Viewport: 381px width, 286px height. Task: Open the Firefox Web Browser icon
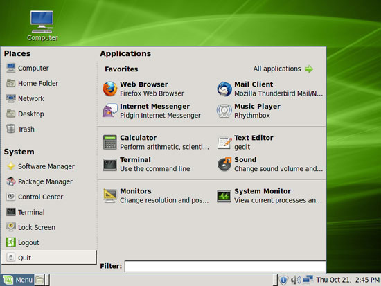tap(110, 89)
